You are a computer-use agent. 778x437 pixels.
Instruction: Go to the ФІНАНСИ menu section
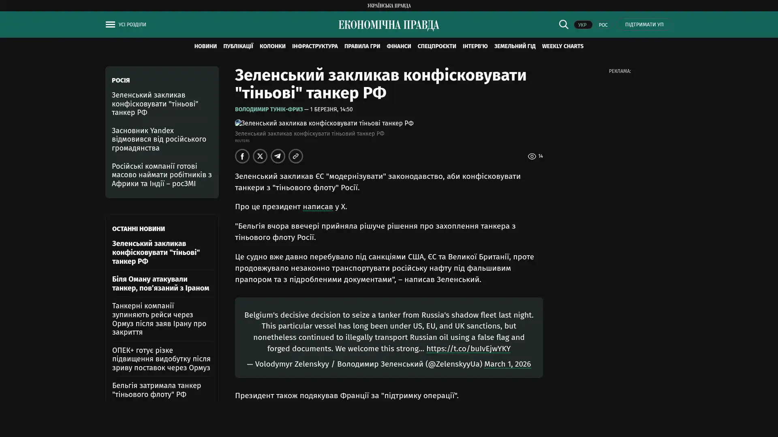pos(398,47)
